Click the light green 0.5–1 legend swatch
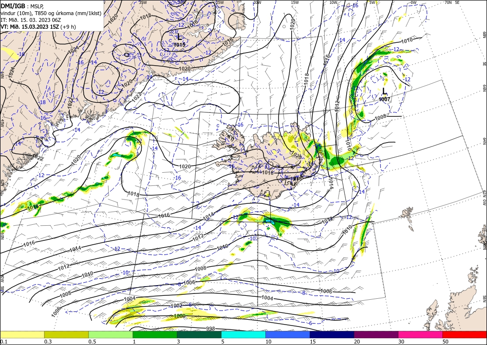Image resolution: width=487 pixels, height=345 pixels. click(111, 334)
